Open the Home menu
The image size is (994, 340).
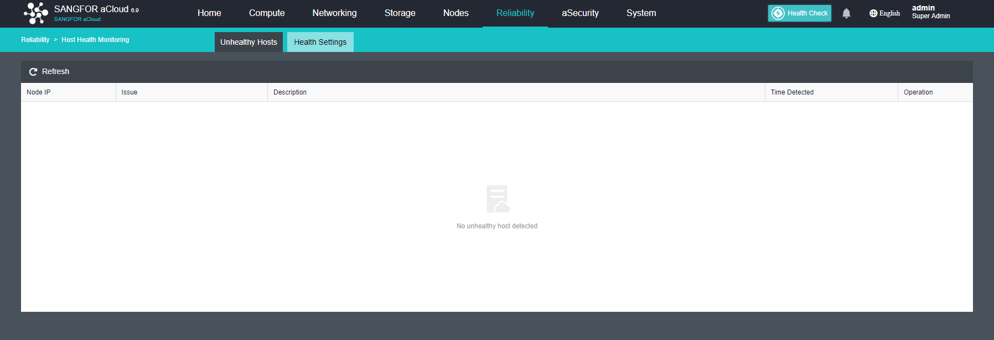point(209,13)
